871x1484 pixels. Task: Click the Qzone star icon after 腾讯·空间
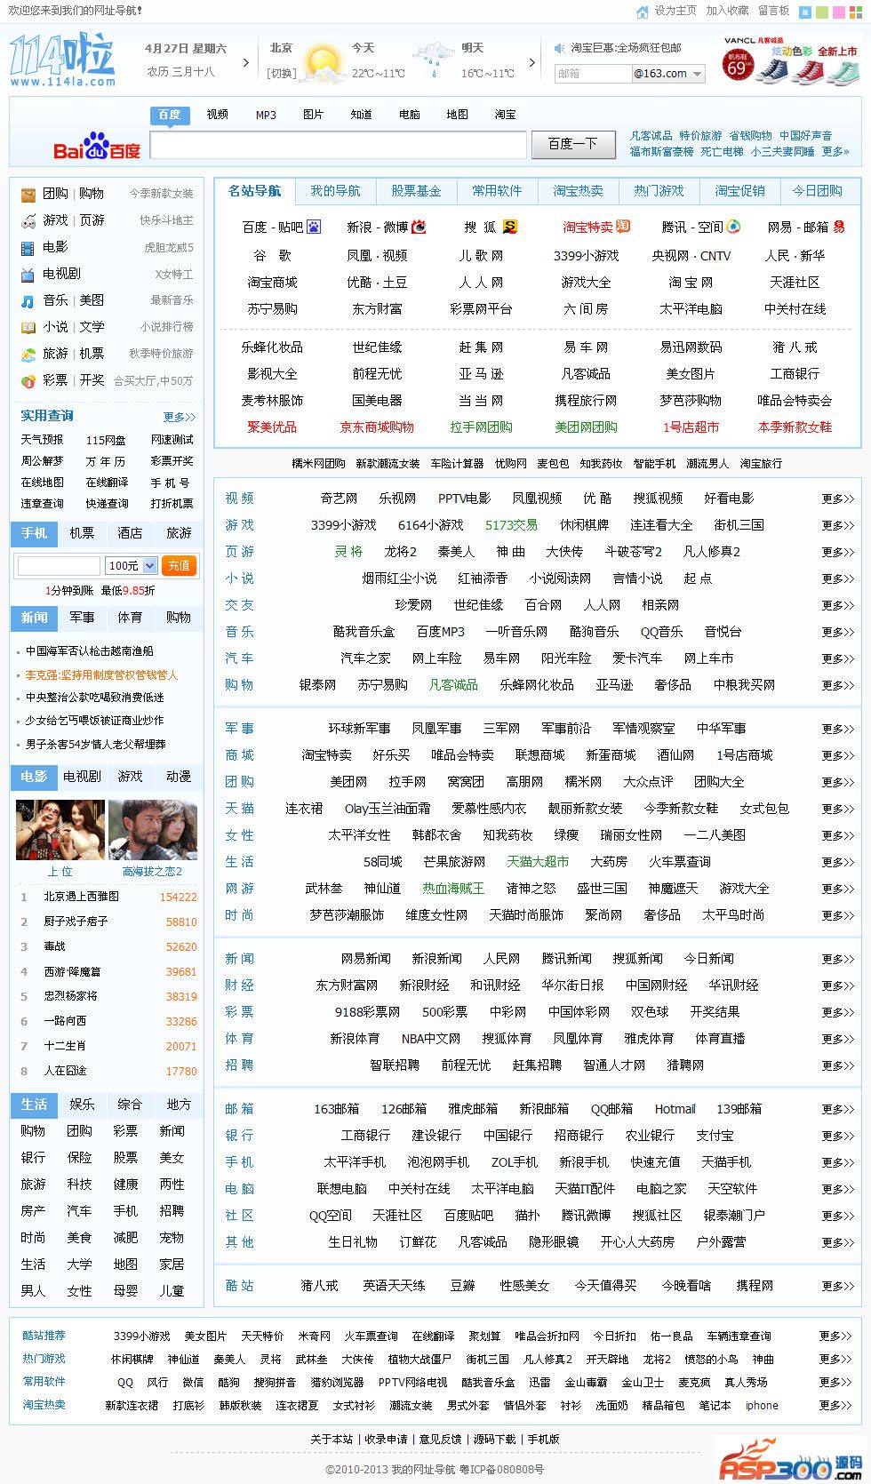[734, 227]
